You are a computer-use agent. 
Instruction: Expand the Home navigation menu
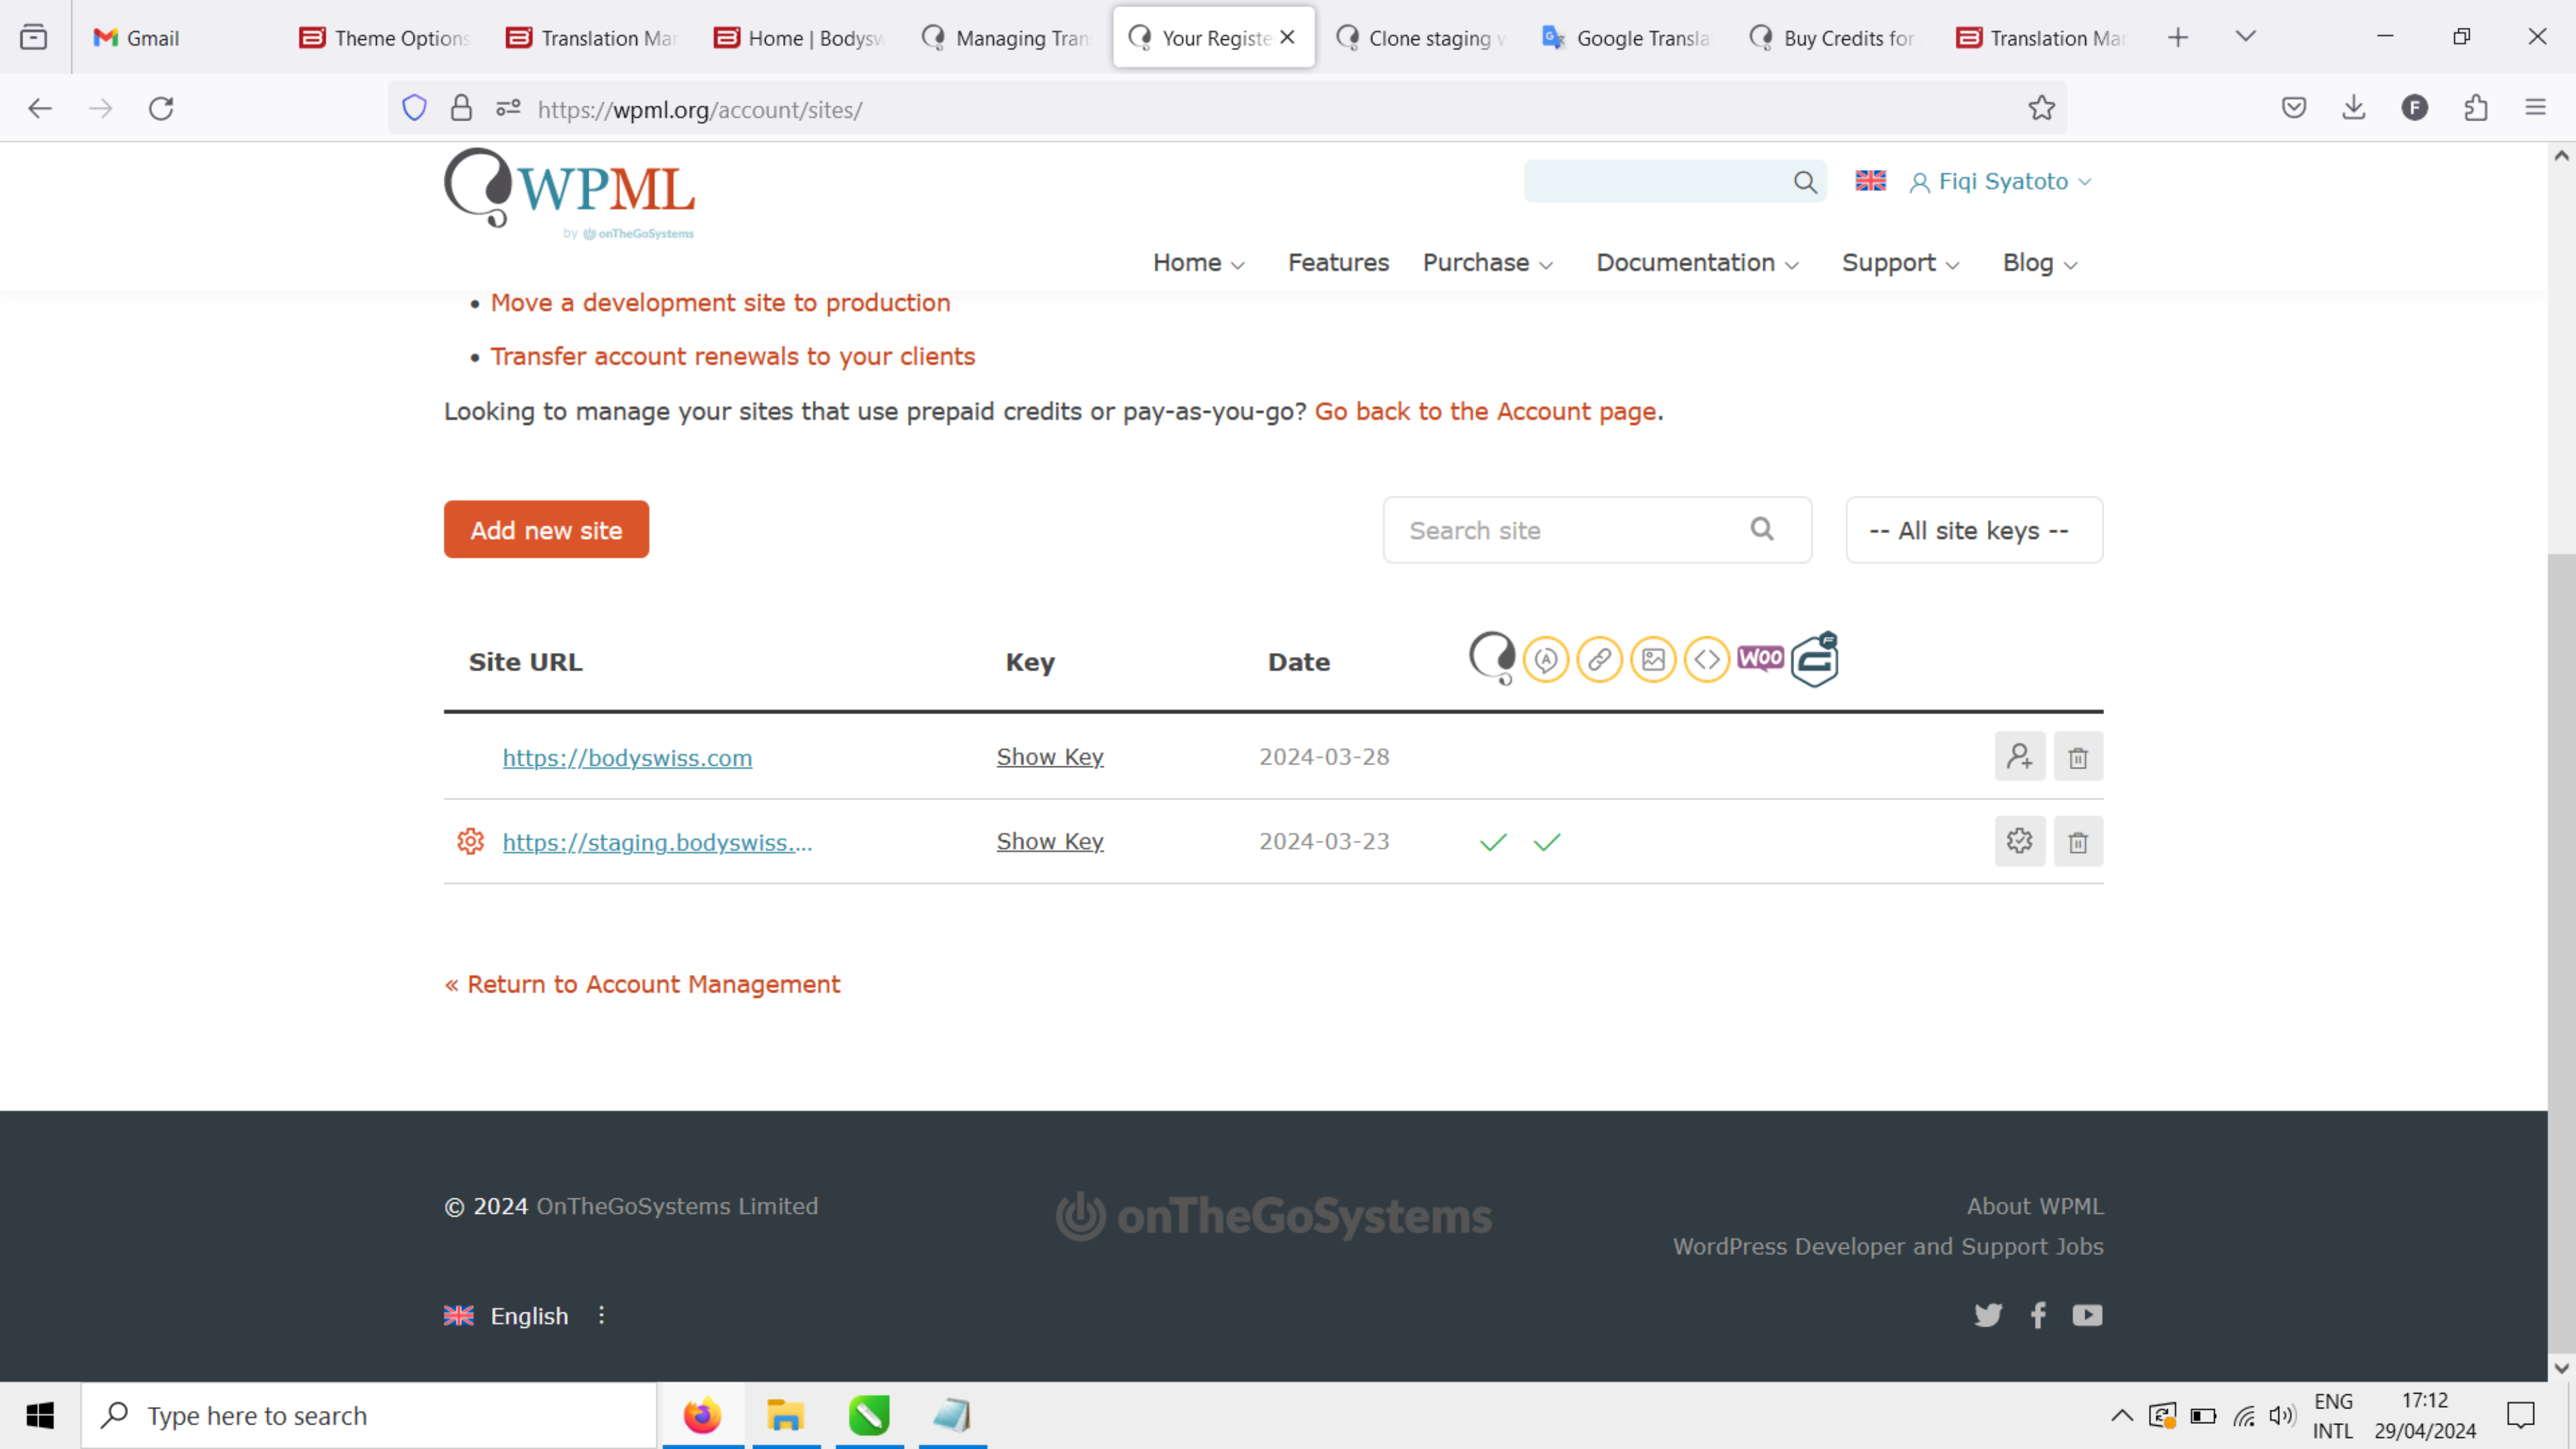(x=1198, y=263)
